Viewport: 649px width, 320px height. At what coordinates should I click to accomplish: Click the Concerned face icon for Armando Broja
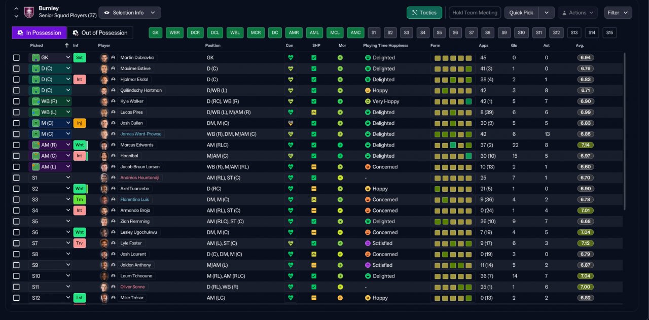368,210
